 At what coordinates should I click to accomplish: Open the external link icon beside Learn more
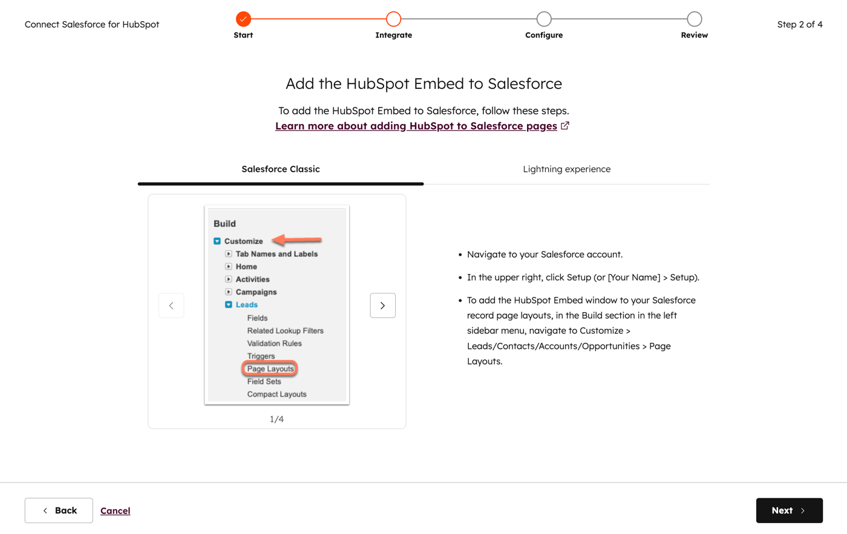pyautogui.click(x=565, y=125)
